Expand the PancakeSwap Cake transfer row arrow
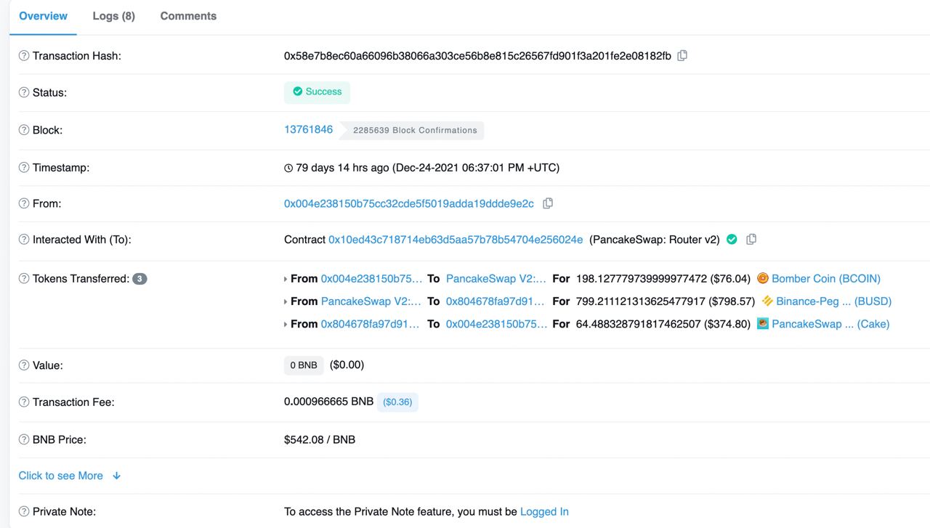 286,324
